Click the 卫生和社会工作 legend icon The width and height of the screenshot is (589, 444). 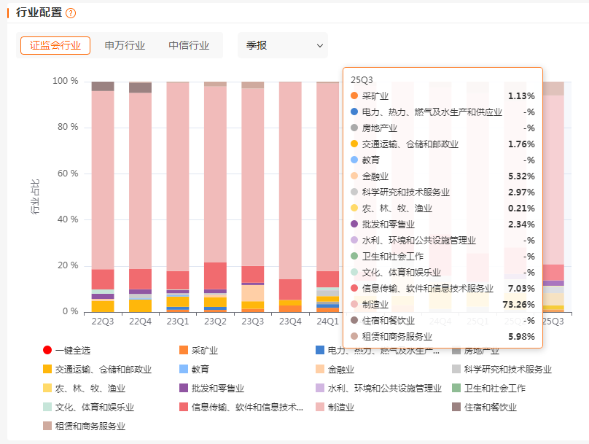pyautogui.click(x=456, y=389)
